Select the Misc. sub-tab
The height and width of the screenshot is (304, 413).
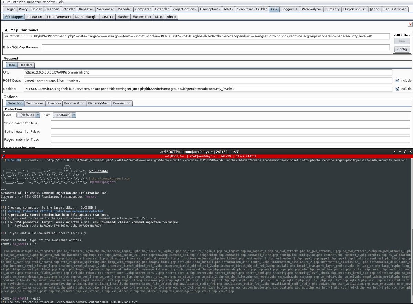[159, 16]
